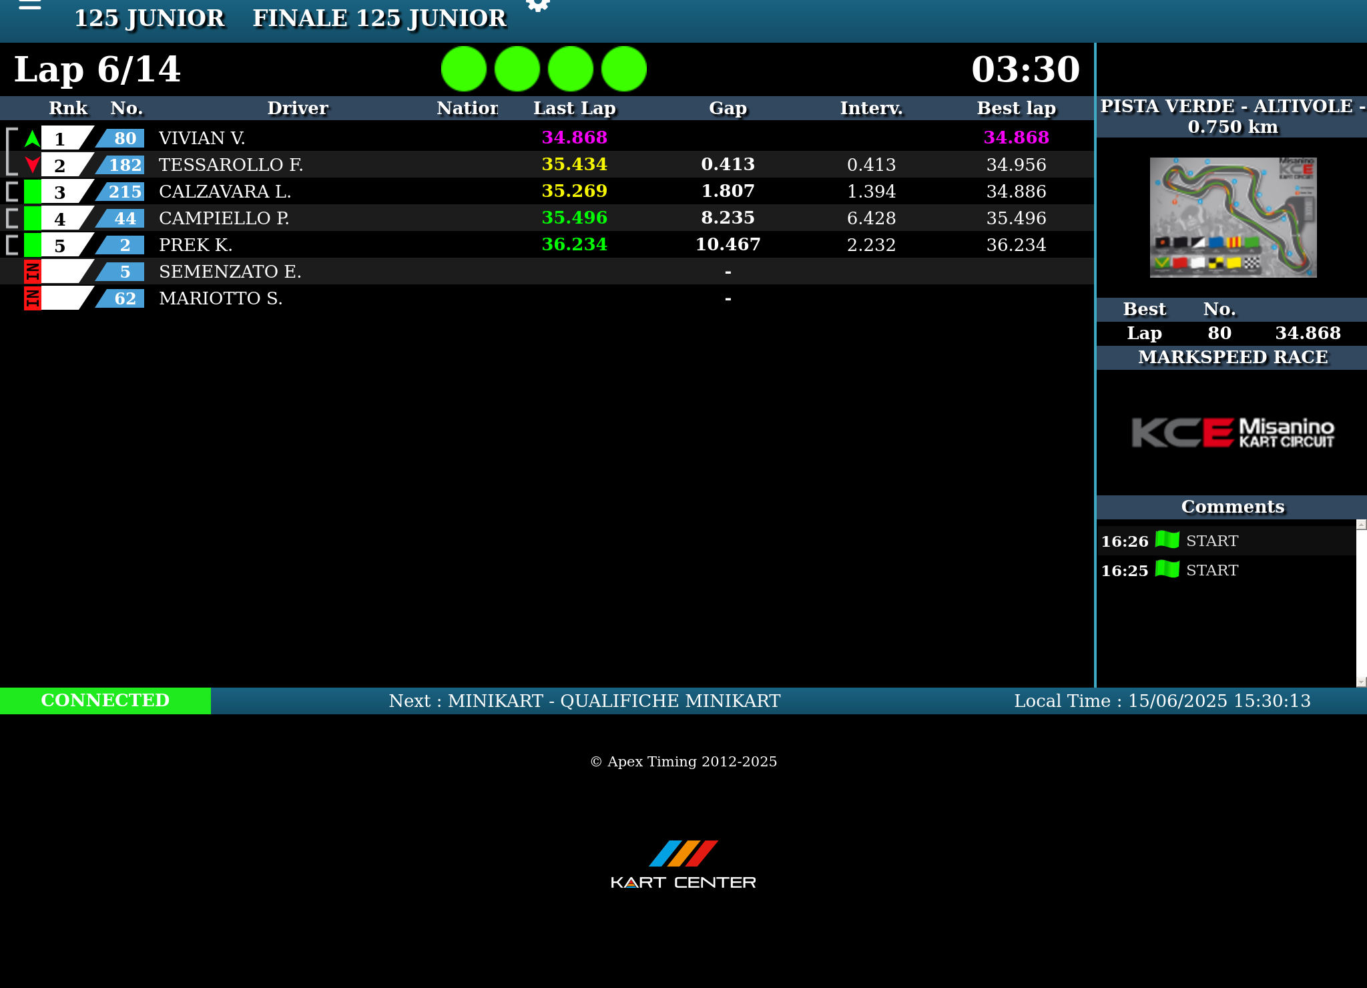Click the Last Lap column header
This screenshot has height=988, width=1367.
tap(574, 108)
